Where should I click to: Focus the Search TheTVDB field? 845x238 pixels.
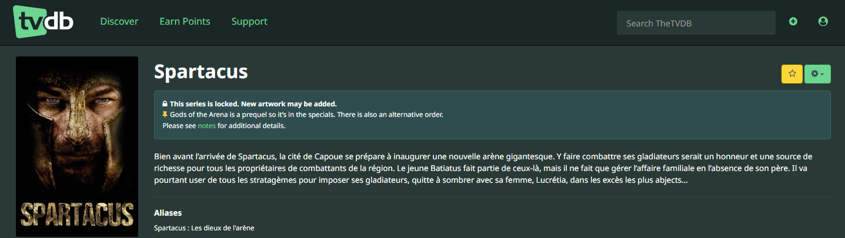click(696, 24)
